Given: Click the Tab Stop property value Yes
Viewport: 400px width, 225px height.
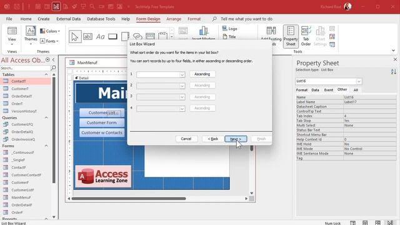Looking at the screenshot, I should [369, 121].
